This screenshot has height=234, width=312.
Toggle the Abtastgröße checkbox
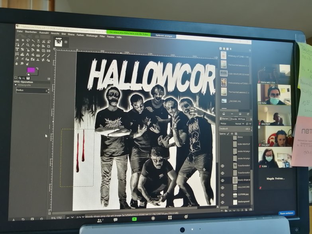point(16,85)
